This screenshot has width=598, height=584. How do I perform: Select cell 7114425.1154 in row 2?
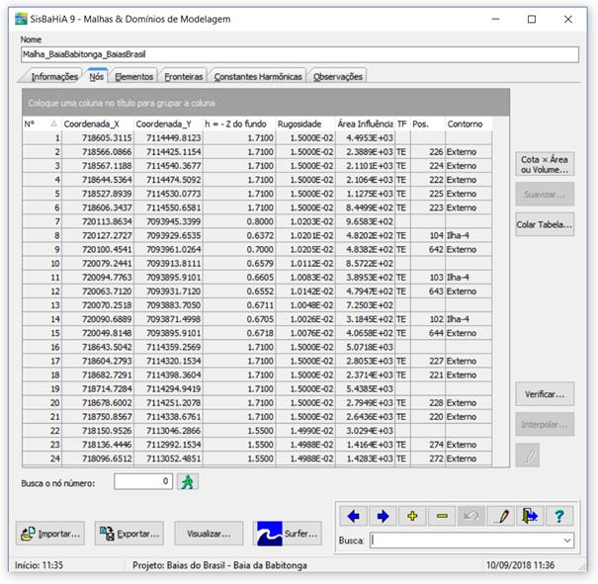[x=168, y=152]
